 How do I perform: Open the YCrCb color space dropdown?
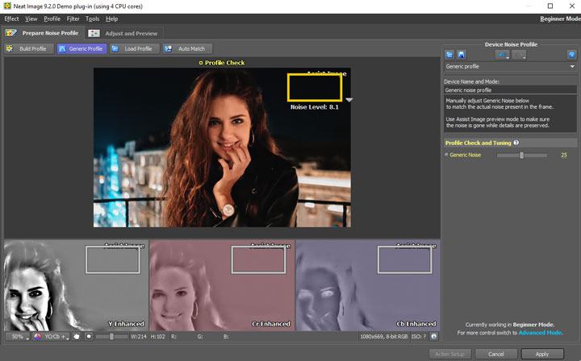[x=52, y=336]
